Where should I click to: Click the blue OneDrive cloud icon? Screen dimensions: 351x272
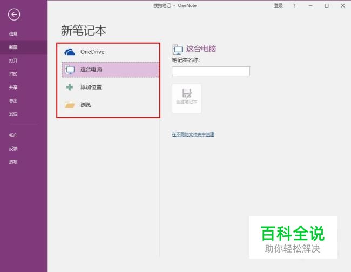click(70, 52)
